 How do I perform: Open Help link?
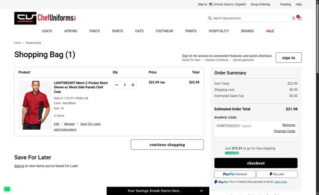coord(299,4)
